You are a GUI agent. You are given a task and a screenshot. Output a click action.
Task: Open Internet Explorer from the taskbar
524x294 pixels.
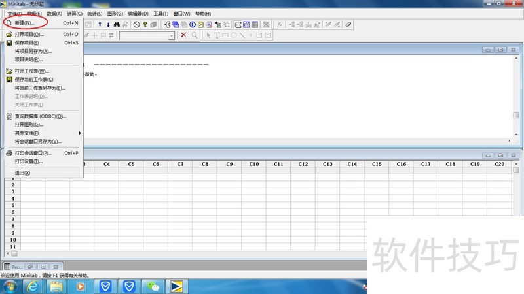(x=32, y=286)
